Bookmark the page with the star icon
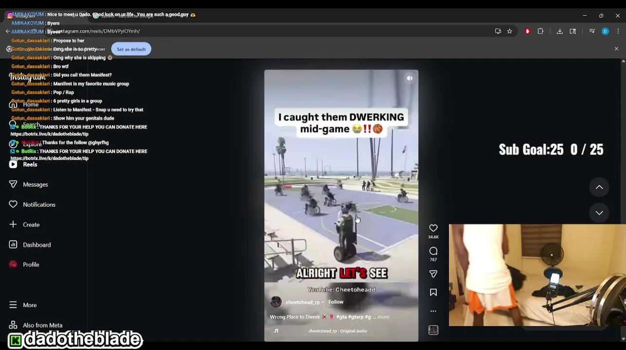 coord(509,31)
